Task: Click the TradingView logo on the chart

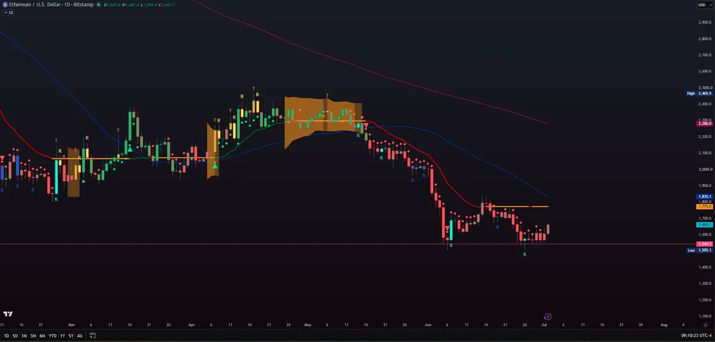Action: pos(8,314)
